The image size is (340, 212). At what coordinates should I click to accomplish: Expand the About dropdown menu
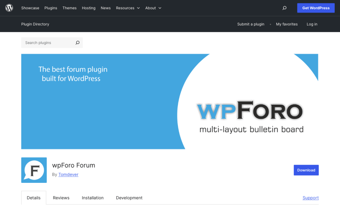pos(153,8)
